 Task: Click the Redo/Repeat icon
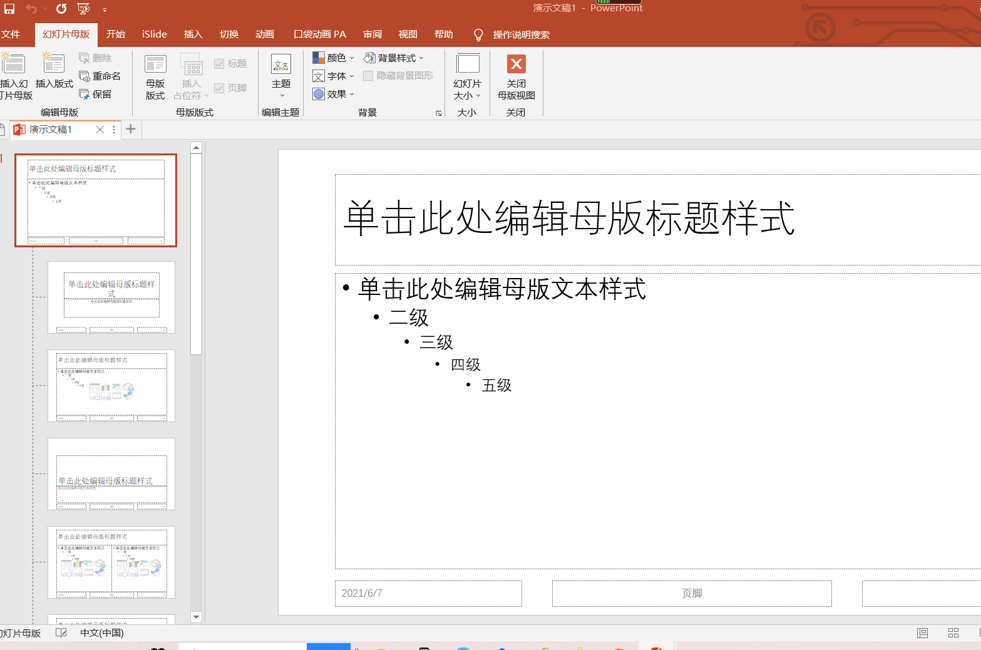[61, 9]
